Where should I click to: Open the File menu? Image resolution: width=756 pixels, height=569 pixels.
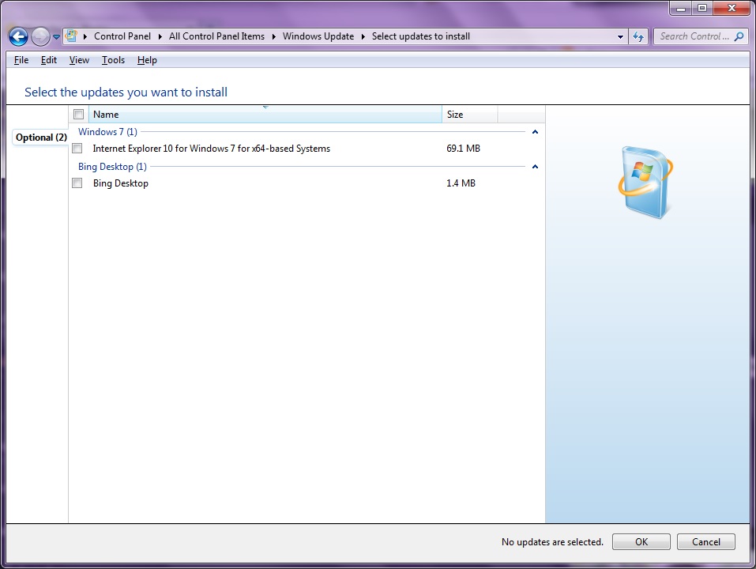21,60
